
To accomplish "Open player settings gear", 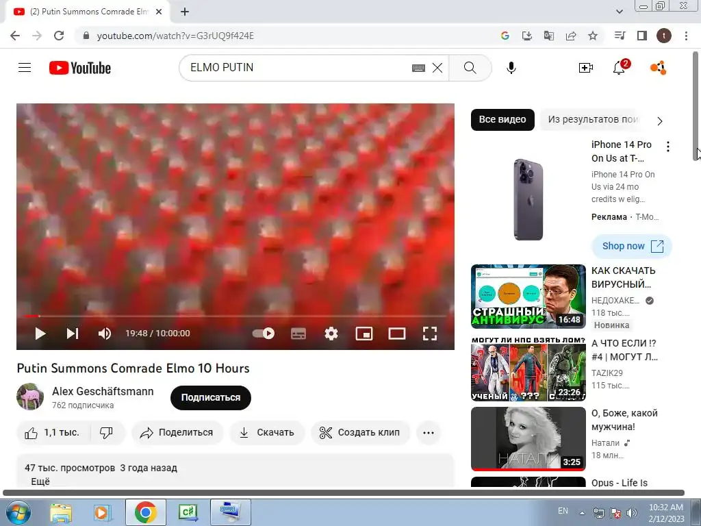I will point(331,334).
